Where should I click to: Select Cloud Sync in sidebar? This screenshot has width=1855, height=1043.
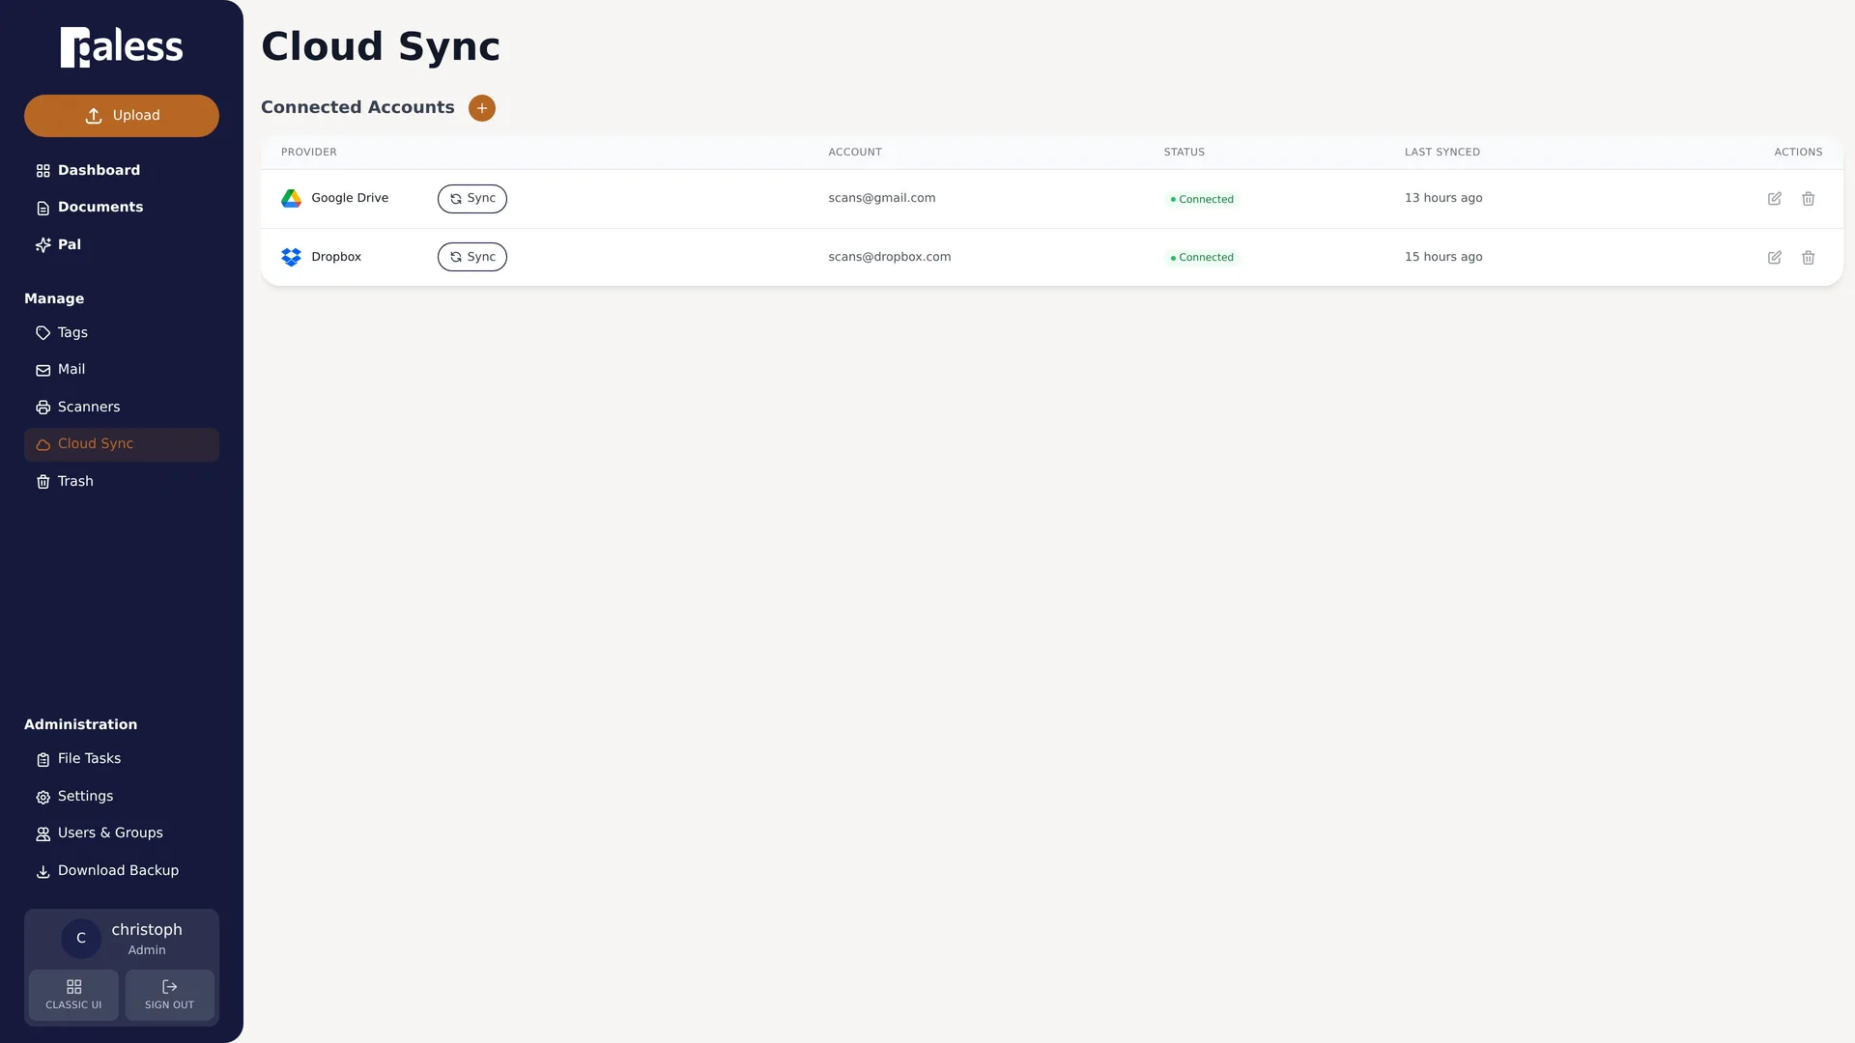click(122, 444)
